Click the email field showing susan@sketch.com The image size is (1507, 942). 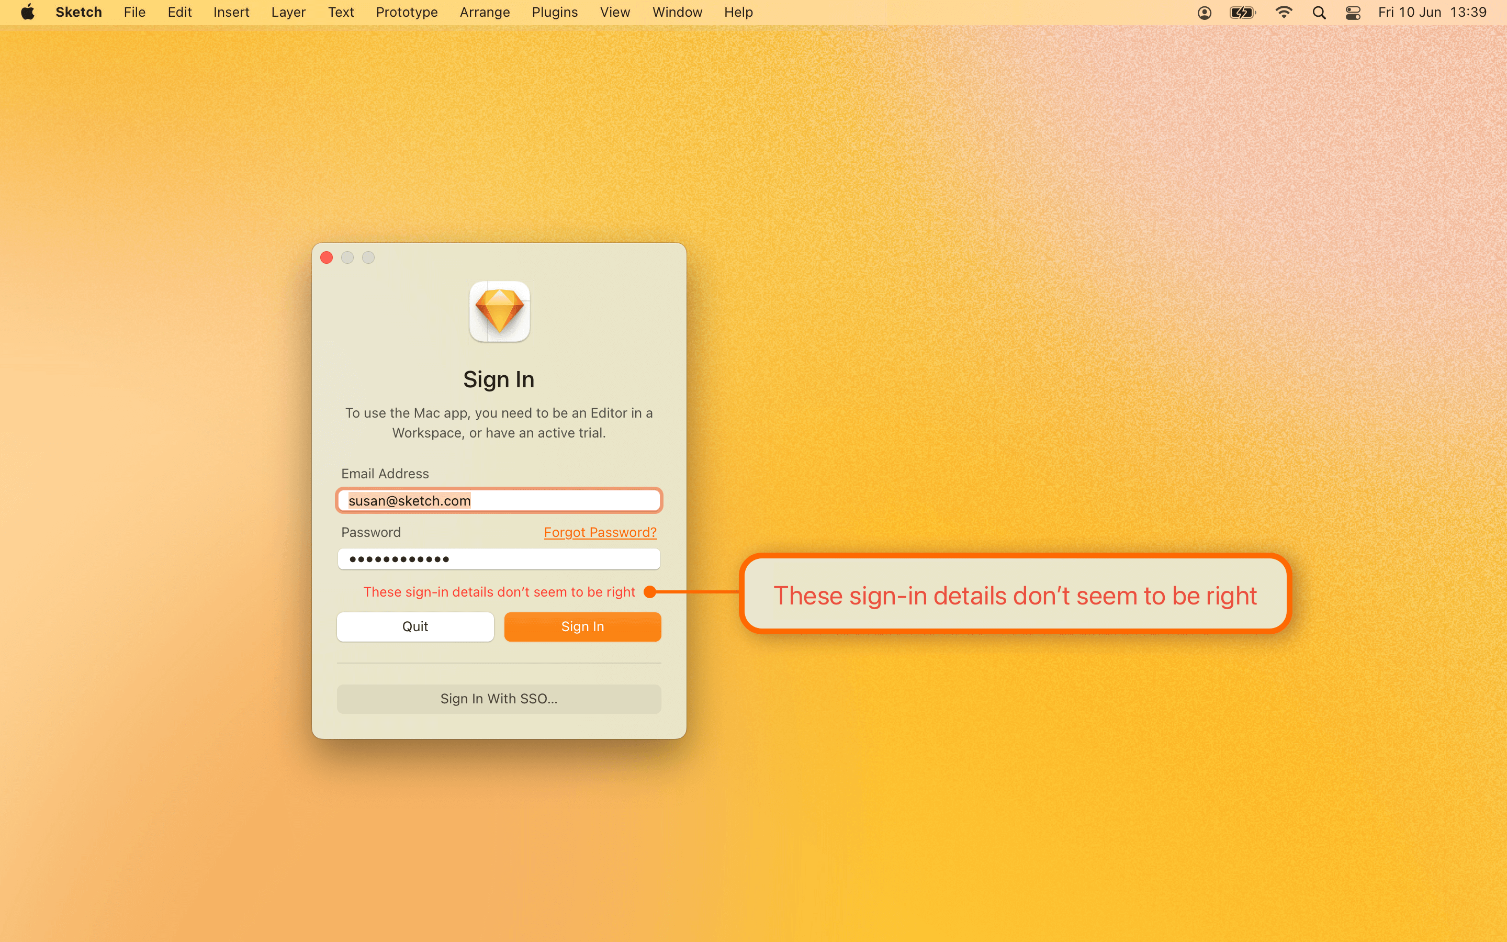point(499,500)
